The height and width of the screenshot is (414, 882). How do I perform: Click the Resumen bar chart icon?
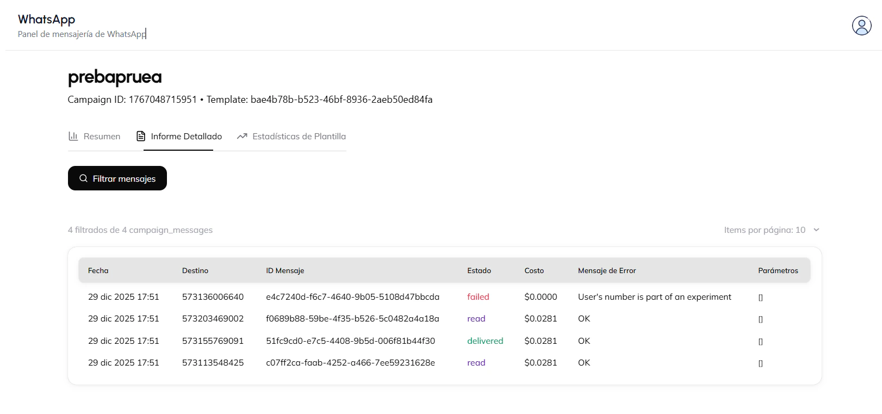(x=73, y=136)
